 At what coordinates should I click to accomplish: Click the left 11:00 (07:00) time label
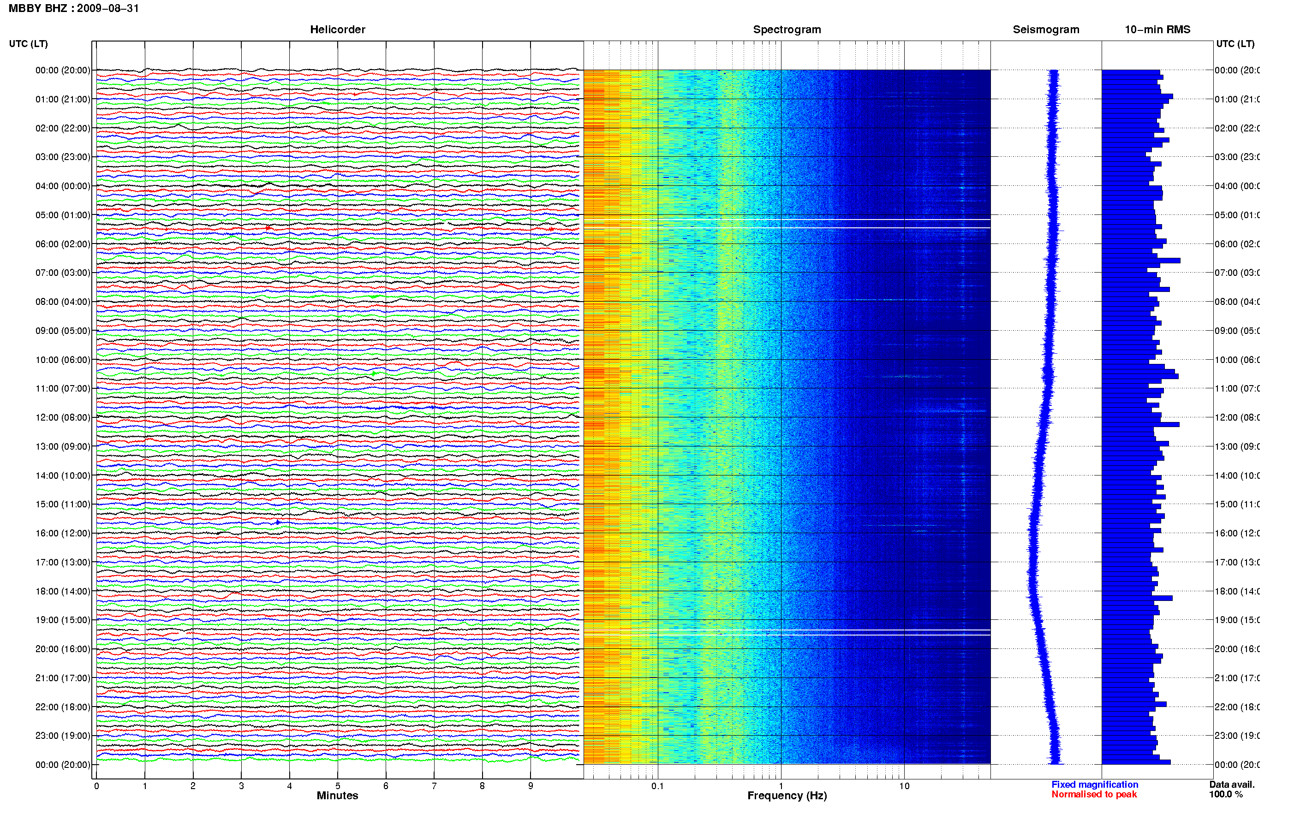63,388
